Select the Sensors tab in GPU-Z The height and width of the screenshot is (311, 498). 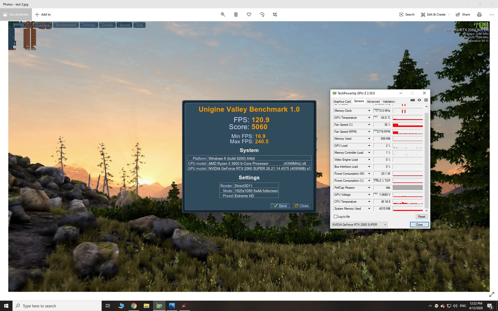pyautogui.click(x=359, y=101)
